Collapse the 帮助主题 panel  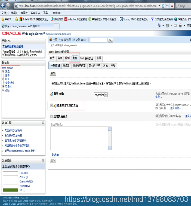coord(43,123)
